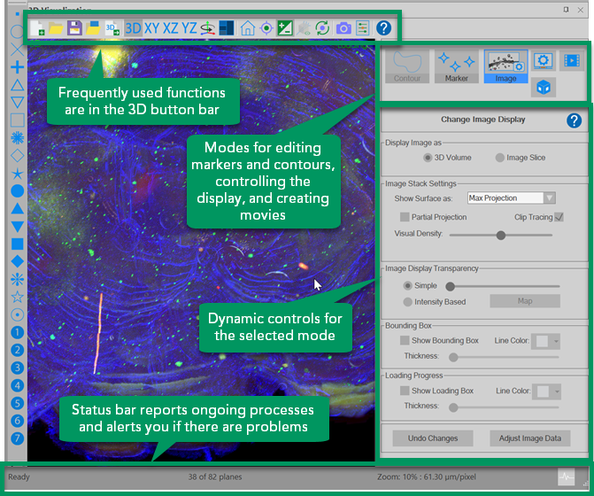Viewport: 594px width, 496px height.
Task: Click the blue 3D cube mode icon
Action: click(544, 87)
